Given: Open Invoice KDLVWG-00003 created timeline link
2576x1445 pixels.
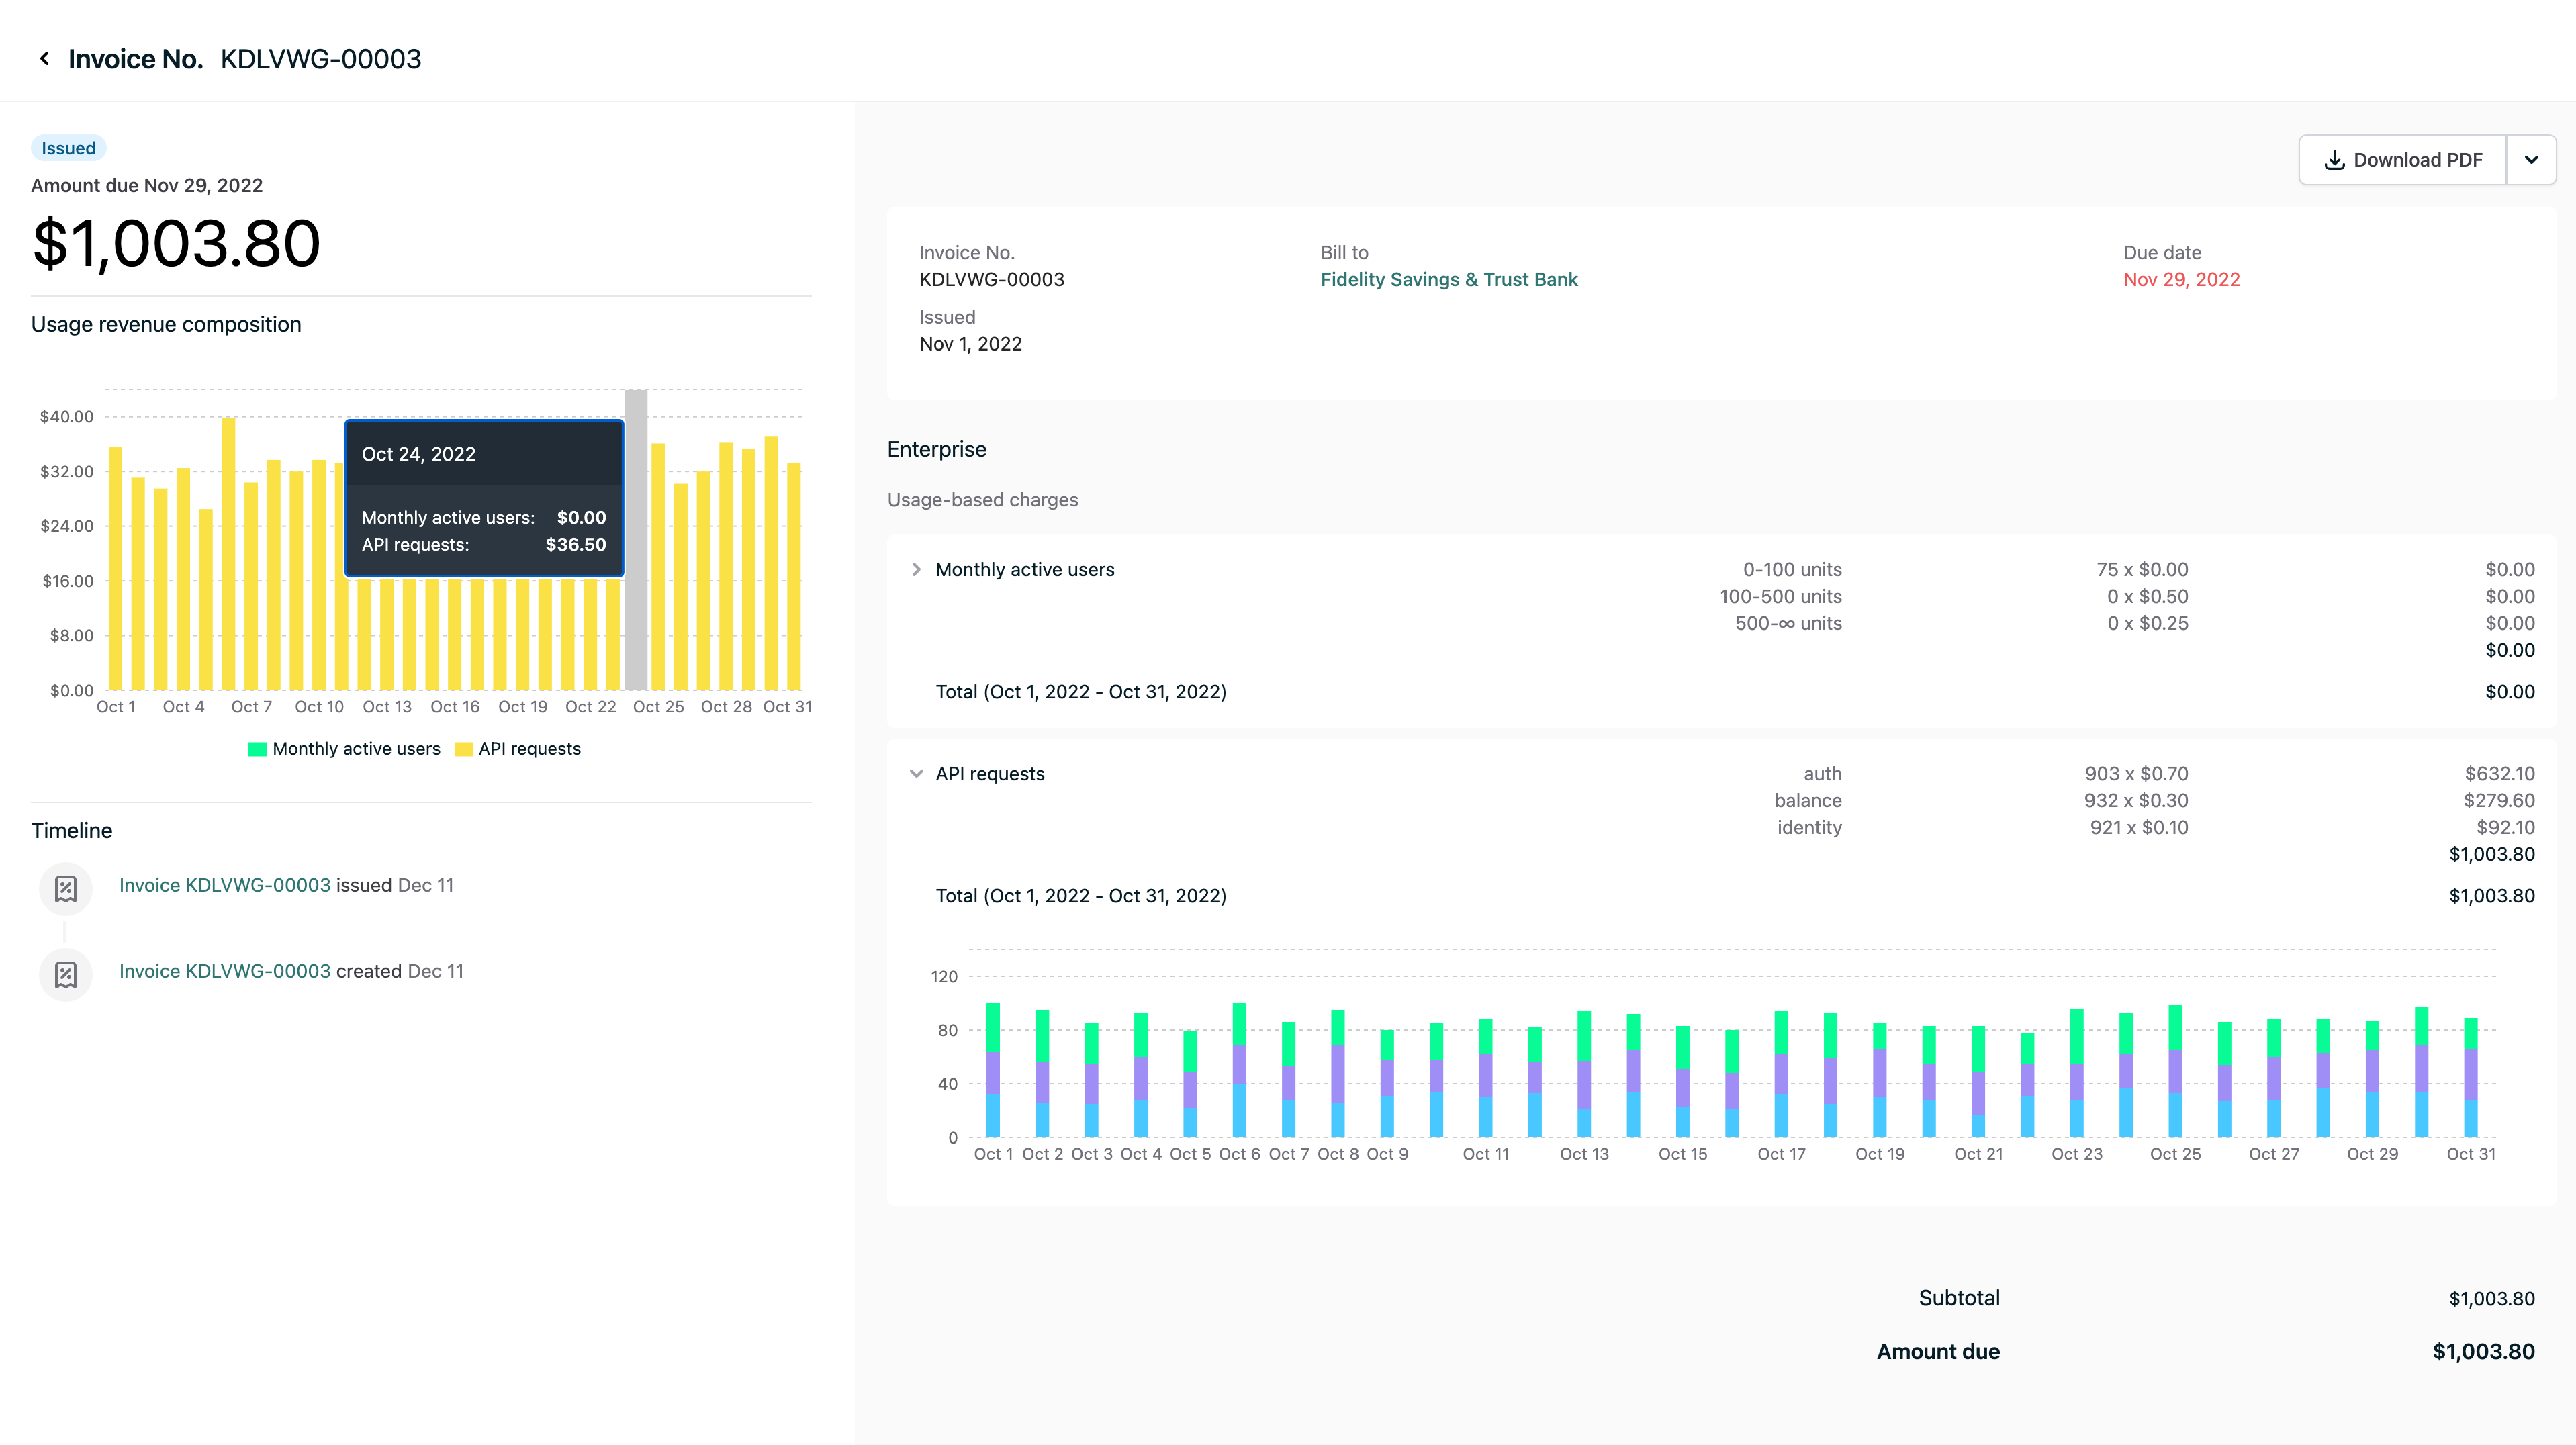Looking at the screenshot, I should 225,971.
